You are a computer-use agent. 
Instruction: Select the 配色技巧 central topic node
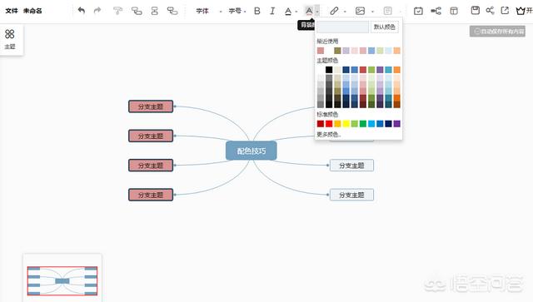click(252, 151)
